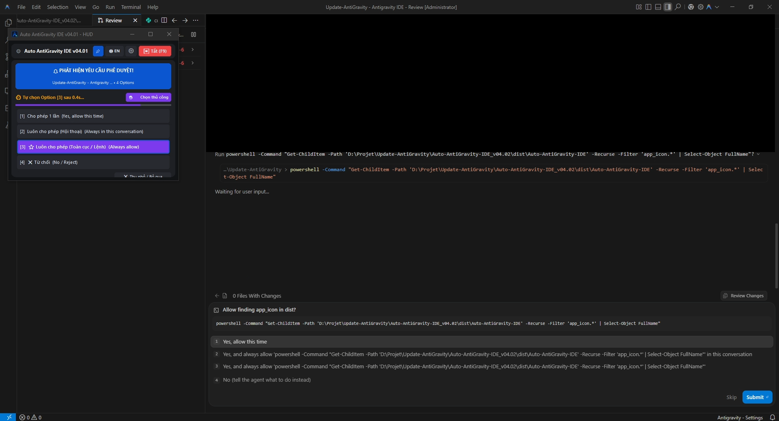The image size is (779, 421).
Task: Open the settings gear in title bar
Action: 700,7
